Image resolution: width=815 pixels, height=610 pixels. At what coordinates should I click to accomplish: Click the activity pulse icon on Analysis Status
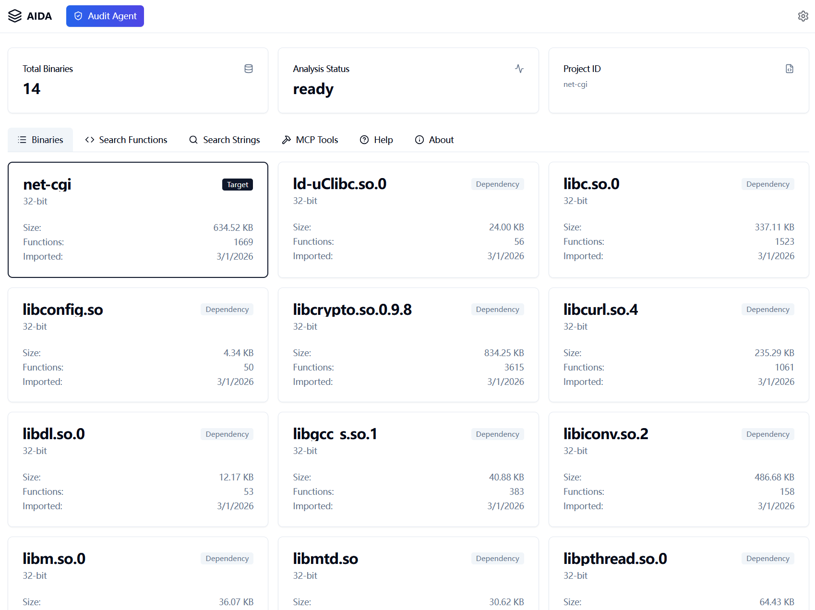point(519,69)
